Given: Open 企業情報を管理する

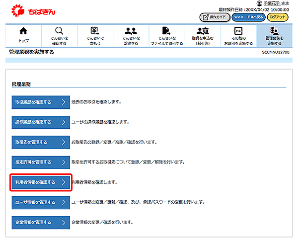Looking at the screenshot, I should (x=41, y=223).
